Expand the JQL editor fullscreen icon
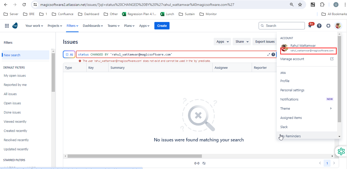This screenshot has height=169, width=347. point(269,54)
